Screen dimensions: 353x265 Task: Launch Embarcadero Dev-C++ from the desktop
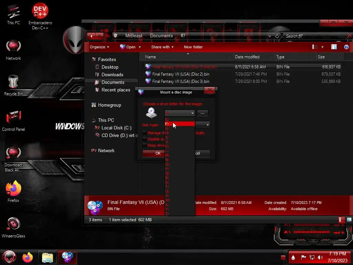(40, 16)
